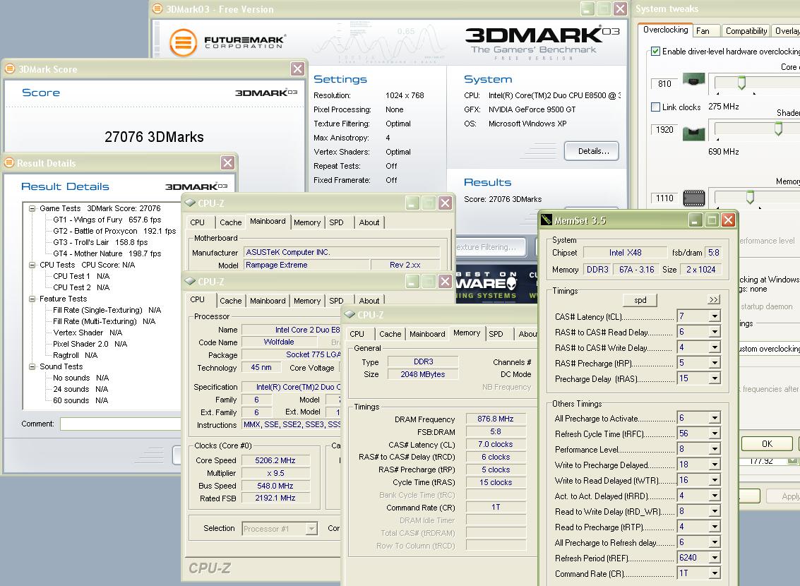Open the Refresh Cycle Time (tRFC) dropdown
Image resolution: width=800 pixels, height=586 pixels.
[x=715, y=433]
